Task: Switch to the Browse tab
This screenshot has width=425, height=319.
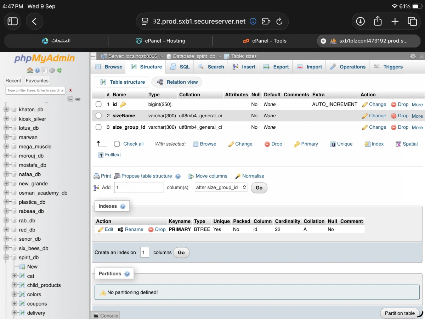Action: [x=109, y=67]
